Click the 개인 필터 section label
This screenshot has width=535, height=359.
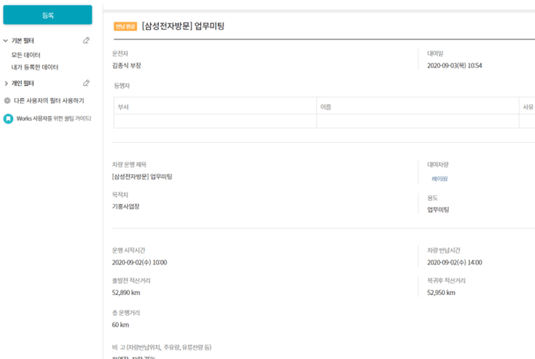click(x=22, y=83)
